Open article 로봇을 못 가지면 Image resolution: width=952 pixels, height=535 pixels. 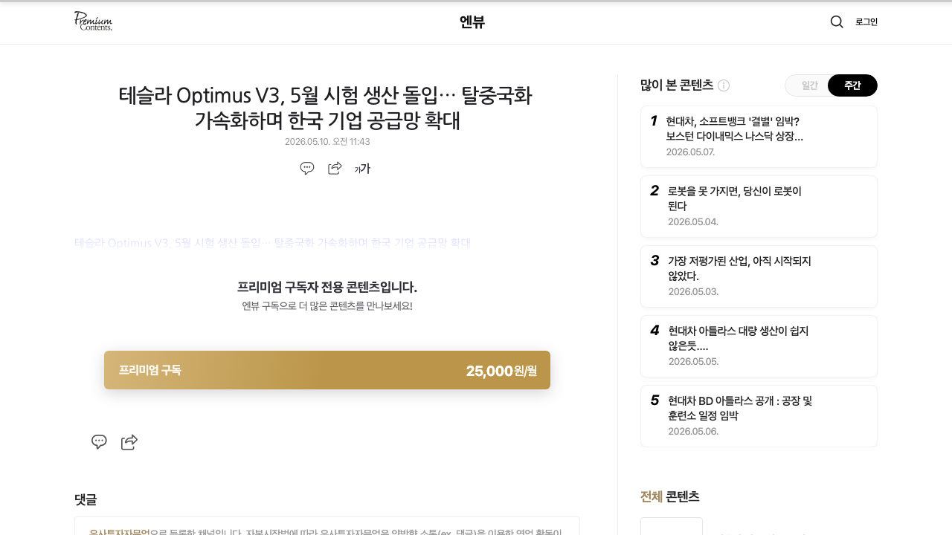pyautogui.click(x=759, y=207)
